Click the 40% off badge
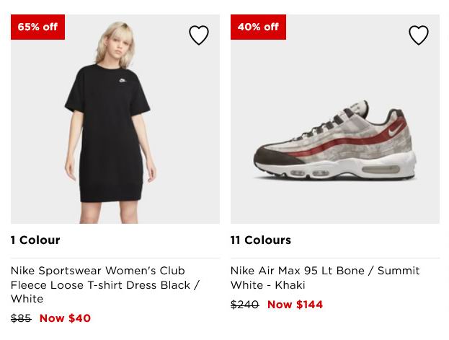The height and width of the screenshot is (340, 449). (258, 27)
